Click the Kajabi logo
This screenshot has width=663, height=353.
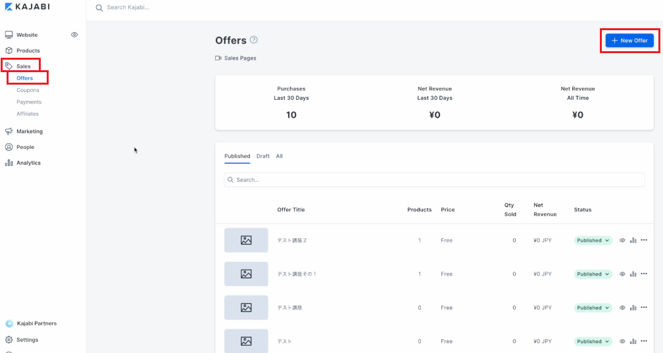coord(28,7)
